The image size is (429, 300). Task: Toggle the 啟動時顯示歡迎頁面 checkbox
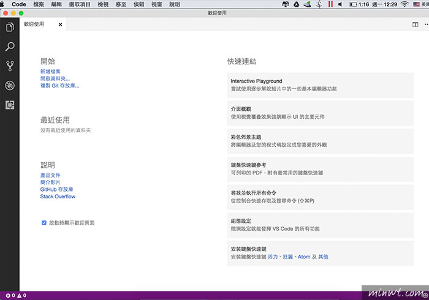(44, 223)
